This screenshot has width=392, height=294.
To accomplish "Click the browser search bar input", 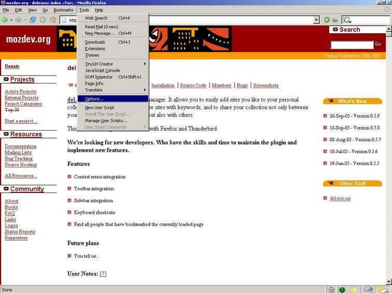I will click(371, 20).
